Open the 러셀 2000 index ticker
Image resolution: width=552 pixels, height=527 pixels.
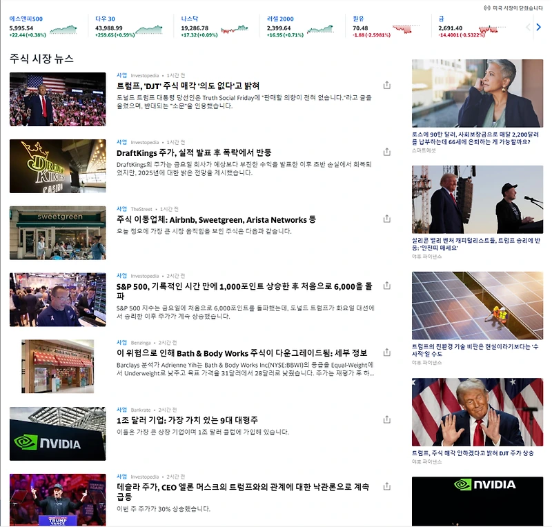tap(280, 19)
